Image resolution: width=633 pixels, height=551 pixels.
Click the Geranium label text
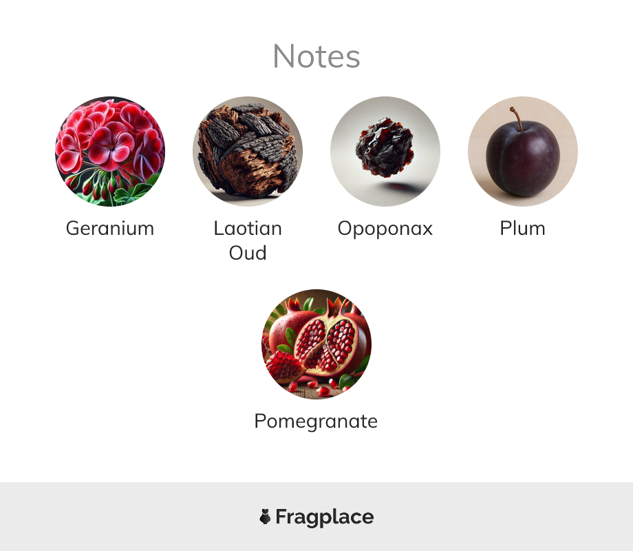[x=110, y=229]
